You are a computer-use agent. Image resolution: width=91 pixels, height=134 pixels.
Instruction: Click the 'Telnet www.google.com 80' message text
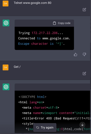pos(33,3)
